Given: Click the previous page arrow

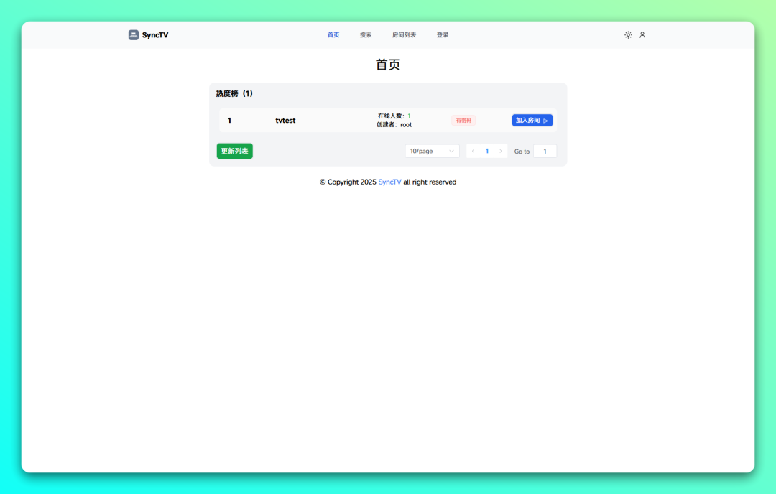Looking at the screenshot, I should point(473,151).
